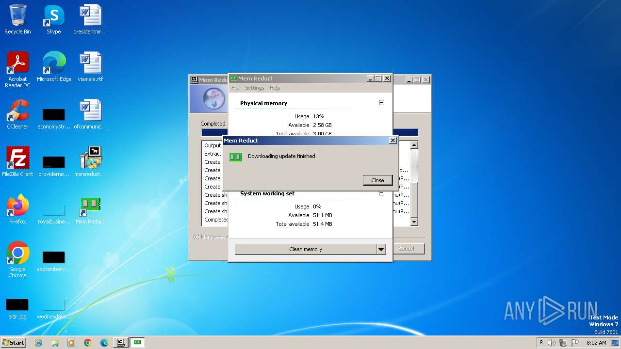Click the network icon in system tray
The image size is (621, 349).
[563, 343]
